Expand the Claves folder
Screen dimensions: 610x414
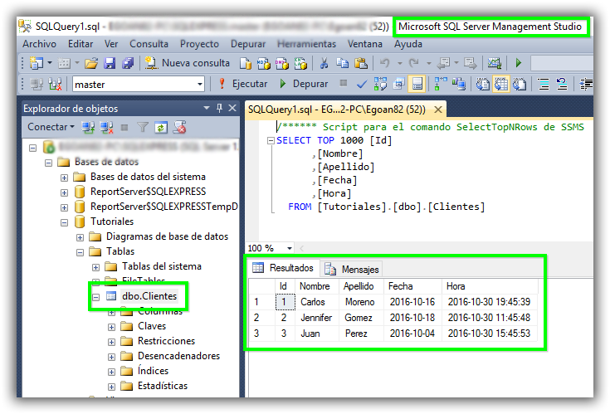click(x=112, y=328)
